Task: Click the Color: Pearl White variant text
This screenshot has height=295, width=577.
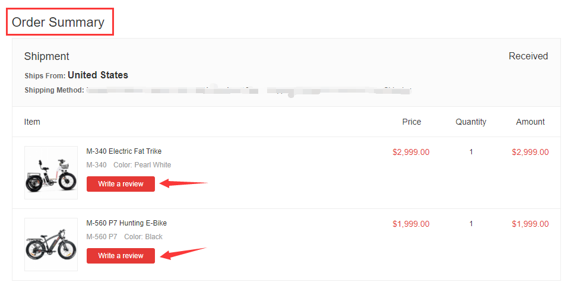Action: pyautogui.click(x=142, y=165)
